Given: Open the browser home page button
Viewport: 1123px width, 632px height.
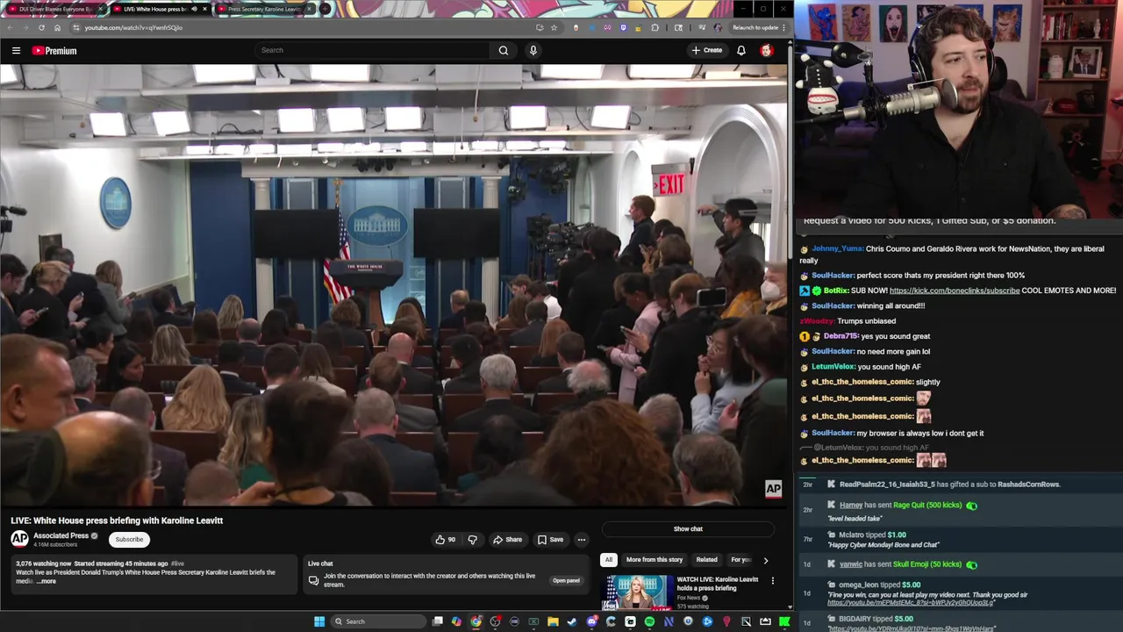Looking at the screenshot, I should click(x=57, y=27).
